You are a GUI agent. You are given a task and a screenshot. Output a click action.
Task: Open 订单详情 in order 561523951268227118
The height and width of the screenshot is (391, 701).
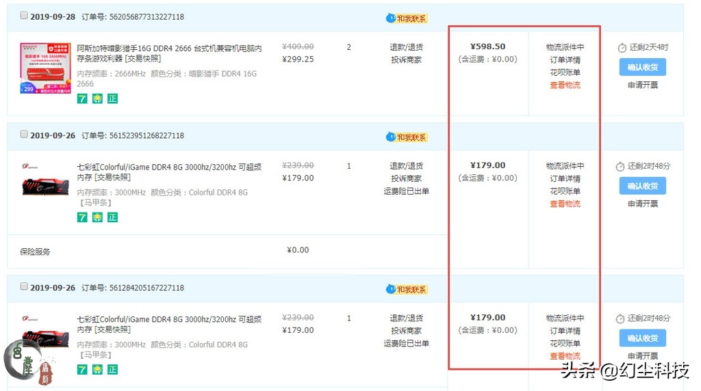click(565, 178)
